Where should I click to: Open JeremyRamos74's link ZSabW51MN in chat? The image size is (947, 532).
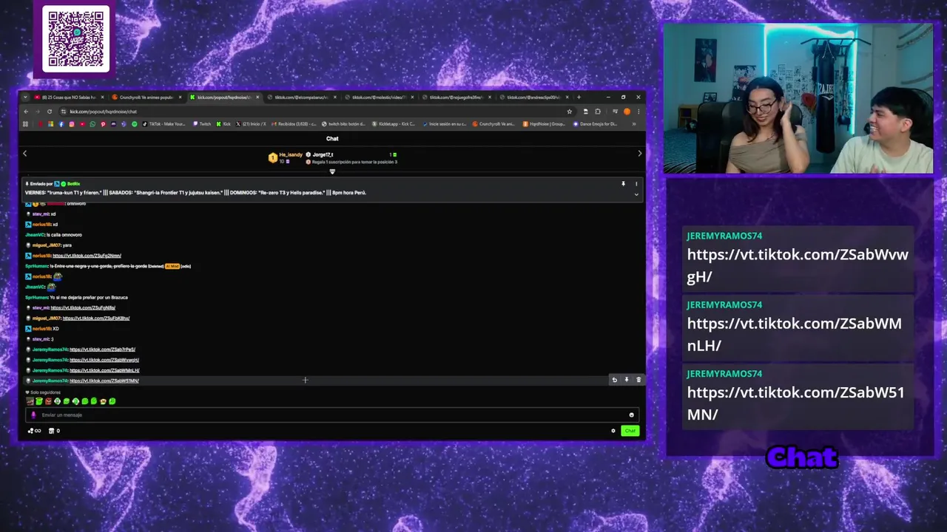point(104,381)
